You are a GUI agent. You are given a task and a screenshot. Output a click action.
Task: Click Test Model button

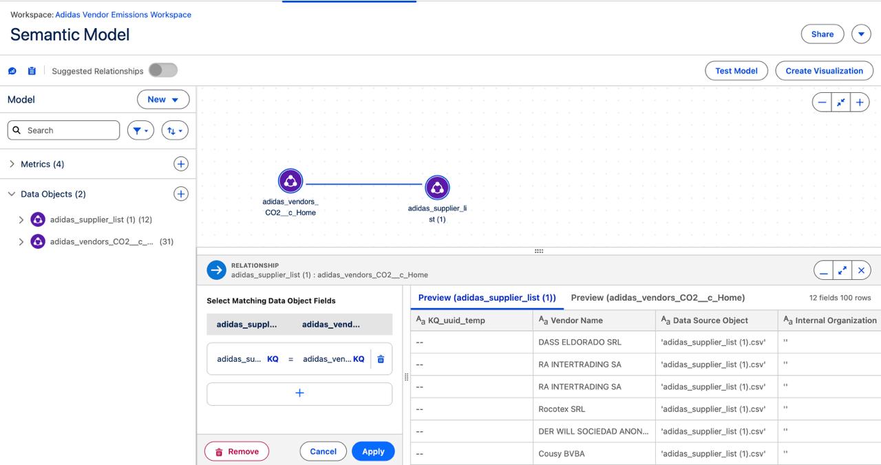point(736,71)
